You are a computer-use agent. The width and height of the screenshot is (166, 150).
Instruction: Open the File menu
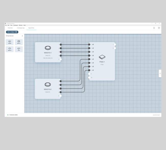(x=6, y=25)
